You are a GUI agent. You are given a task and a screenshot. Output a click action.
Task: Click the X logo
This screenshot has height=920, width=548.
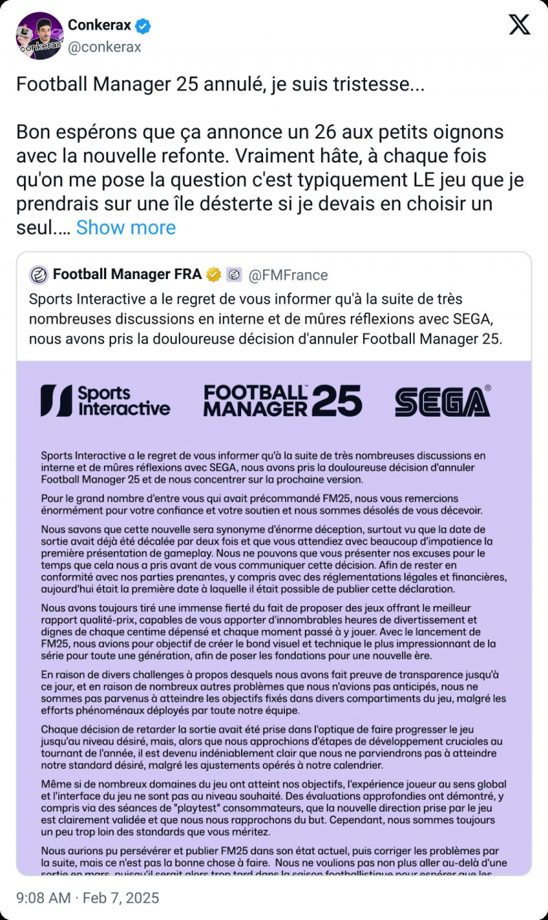[519, 25]
